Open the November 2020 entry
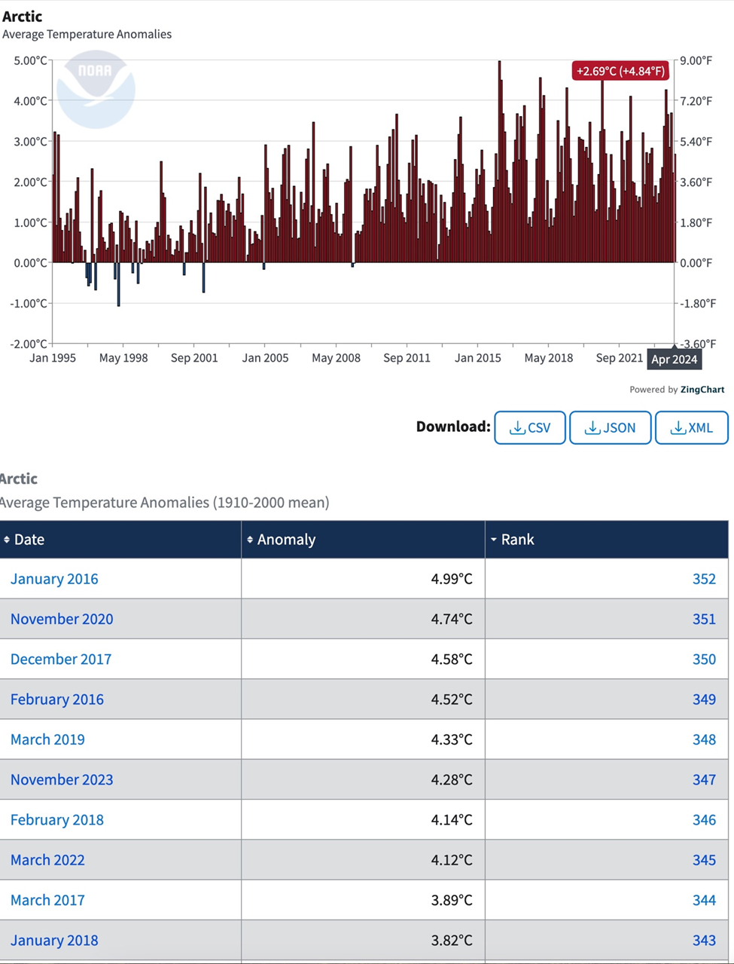The image size is (734, 964). pyautogui.click(x=62, y=619)
